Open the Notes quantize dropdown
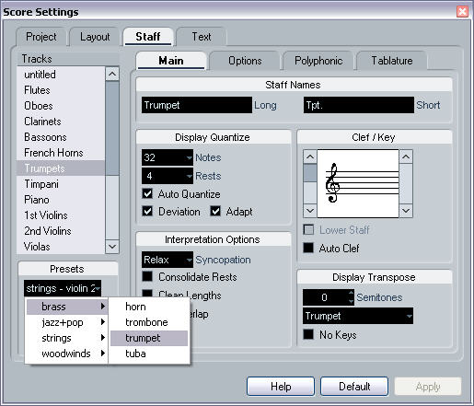 tap(168, 157)
